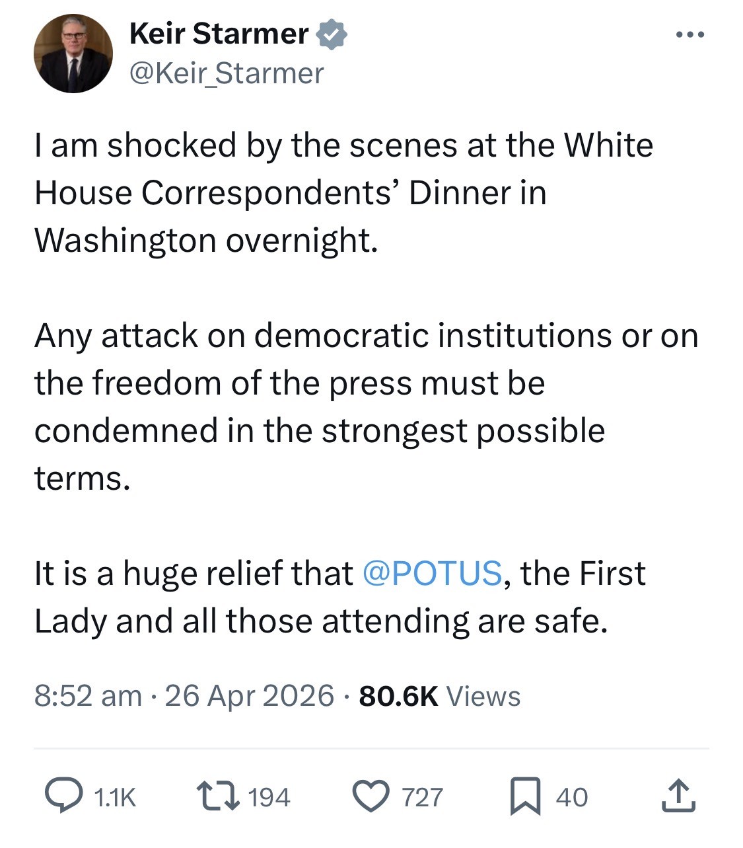Image resolution: width=743 pixels, height=848 pixels.
Task: Open the @Keir_Starmer handle link
Action: click(227, 73)
